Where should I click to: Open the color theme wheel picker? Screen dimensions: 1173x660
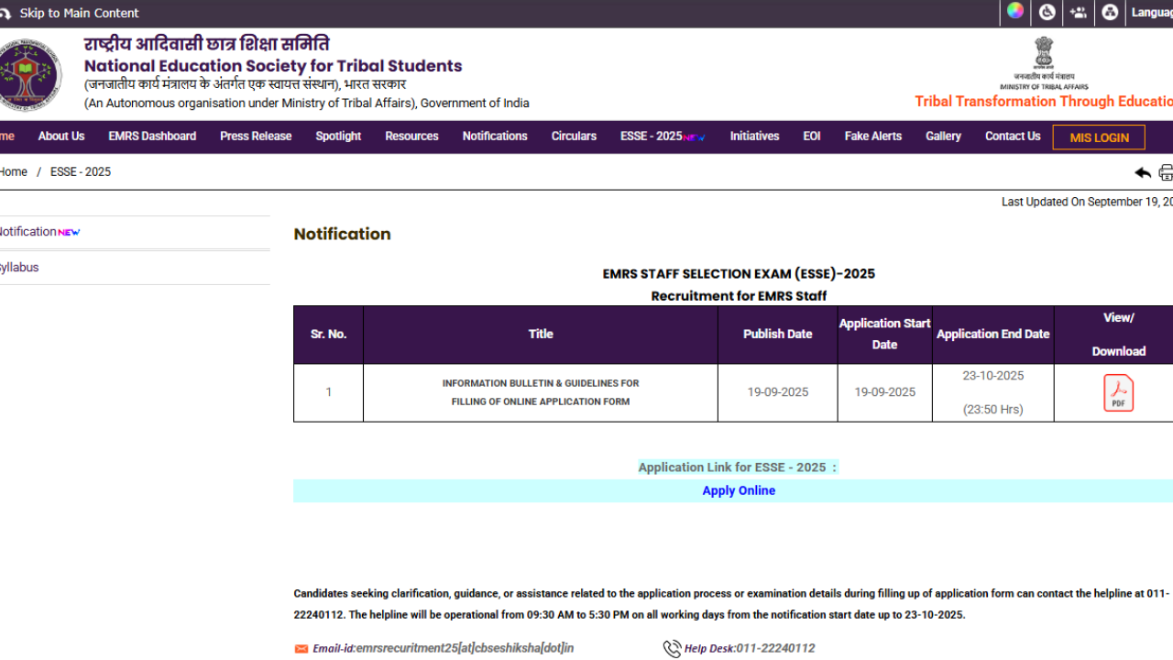click(x=1015, y=12)
